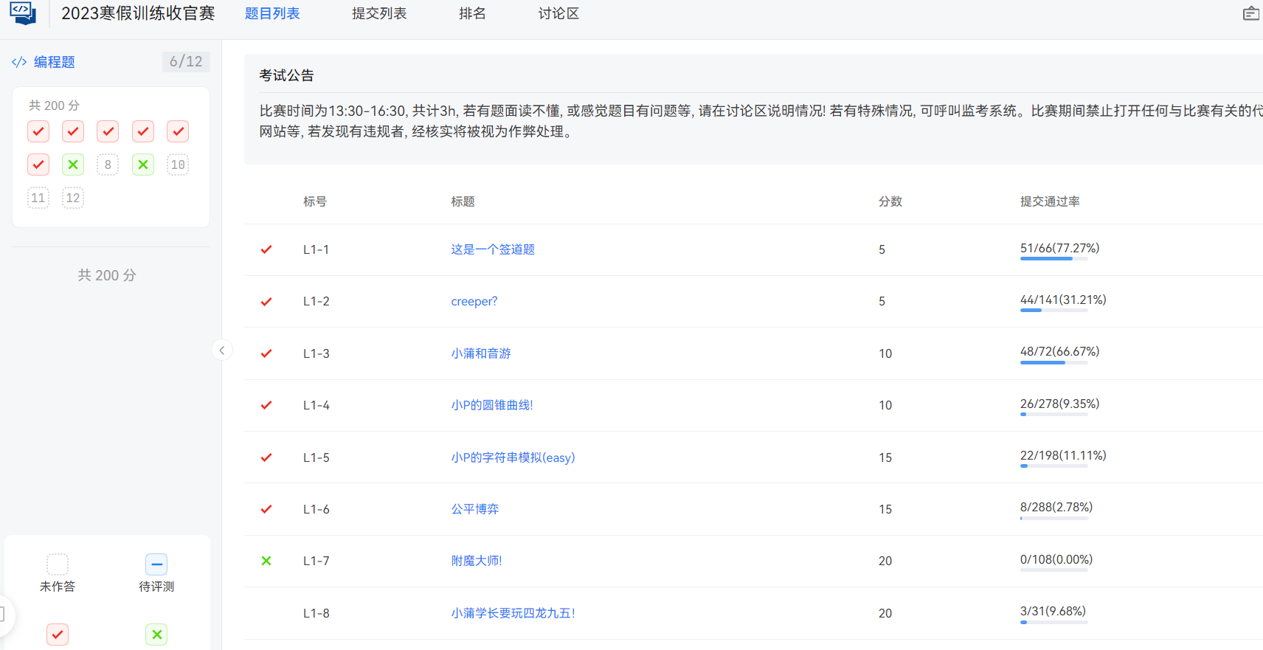Collapse the sidebar with the chevron arrow
The image size is (1263, 650).
(222, 350)
